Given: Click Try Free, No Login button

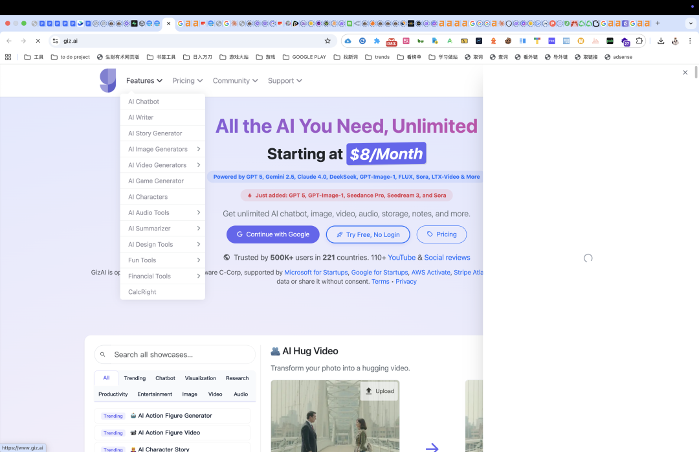Looking at the screenshot, I should (x=368, y=234).
